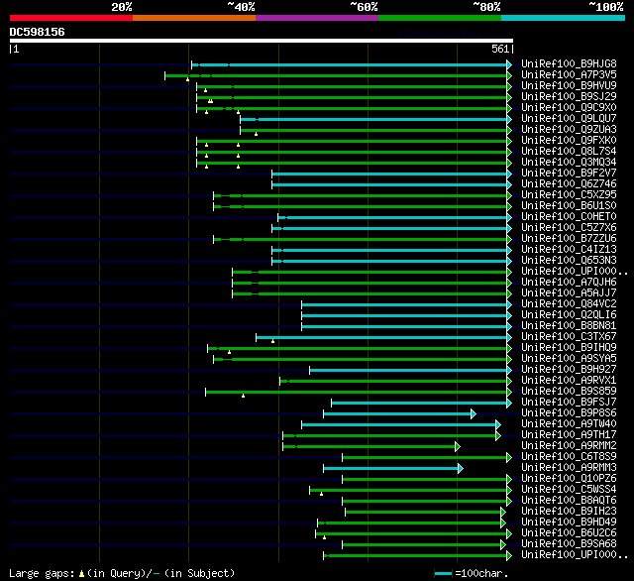The width and height of the screenshot is (634, 581).
Task: Open the UniRef100_A7P3V5 hit label
Action: point(569,74)
